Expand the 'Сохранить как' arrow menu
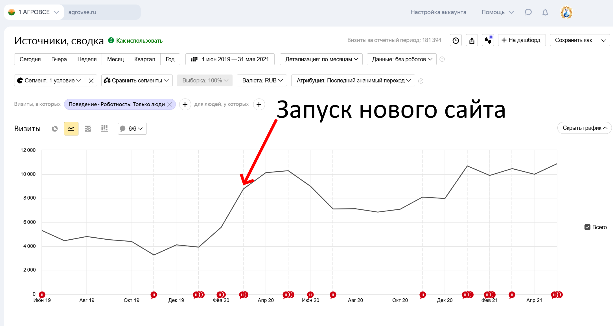 (x=603, y=40)
